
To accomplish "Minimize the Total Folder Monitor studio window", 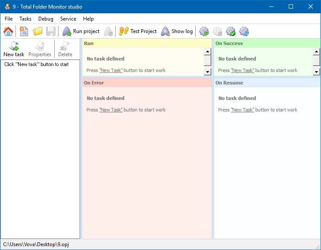I will [x=272, y=6].
